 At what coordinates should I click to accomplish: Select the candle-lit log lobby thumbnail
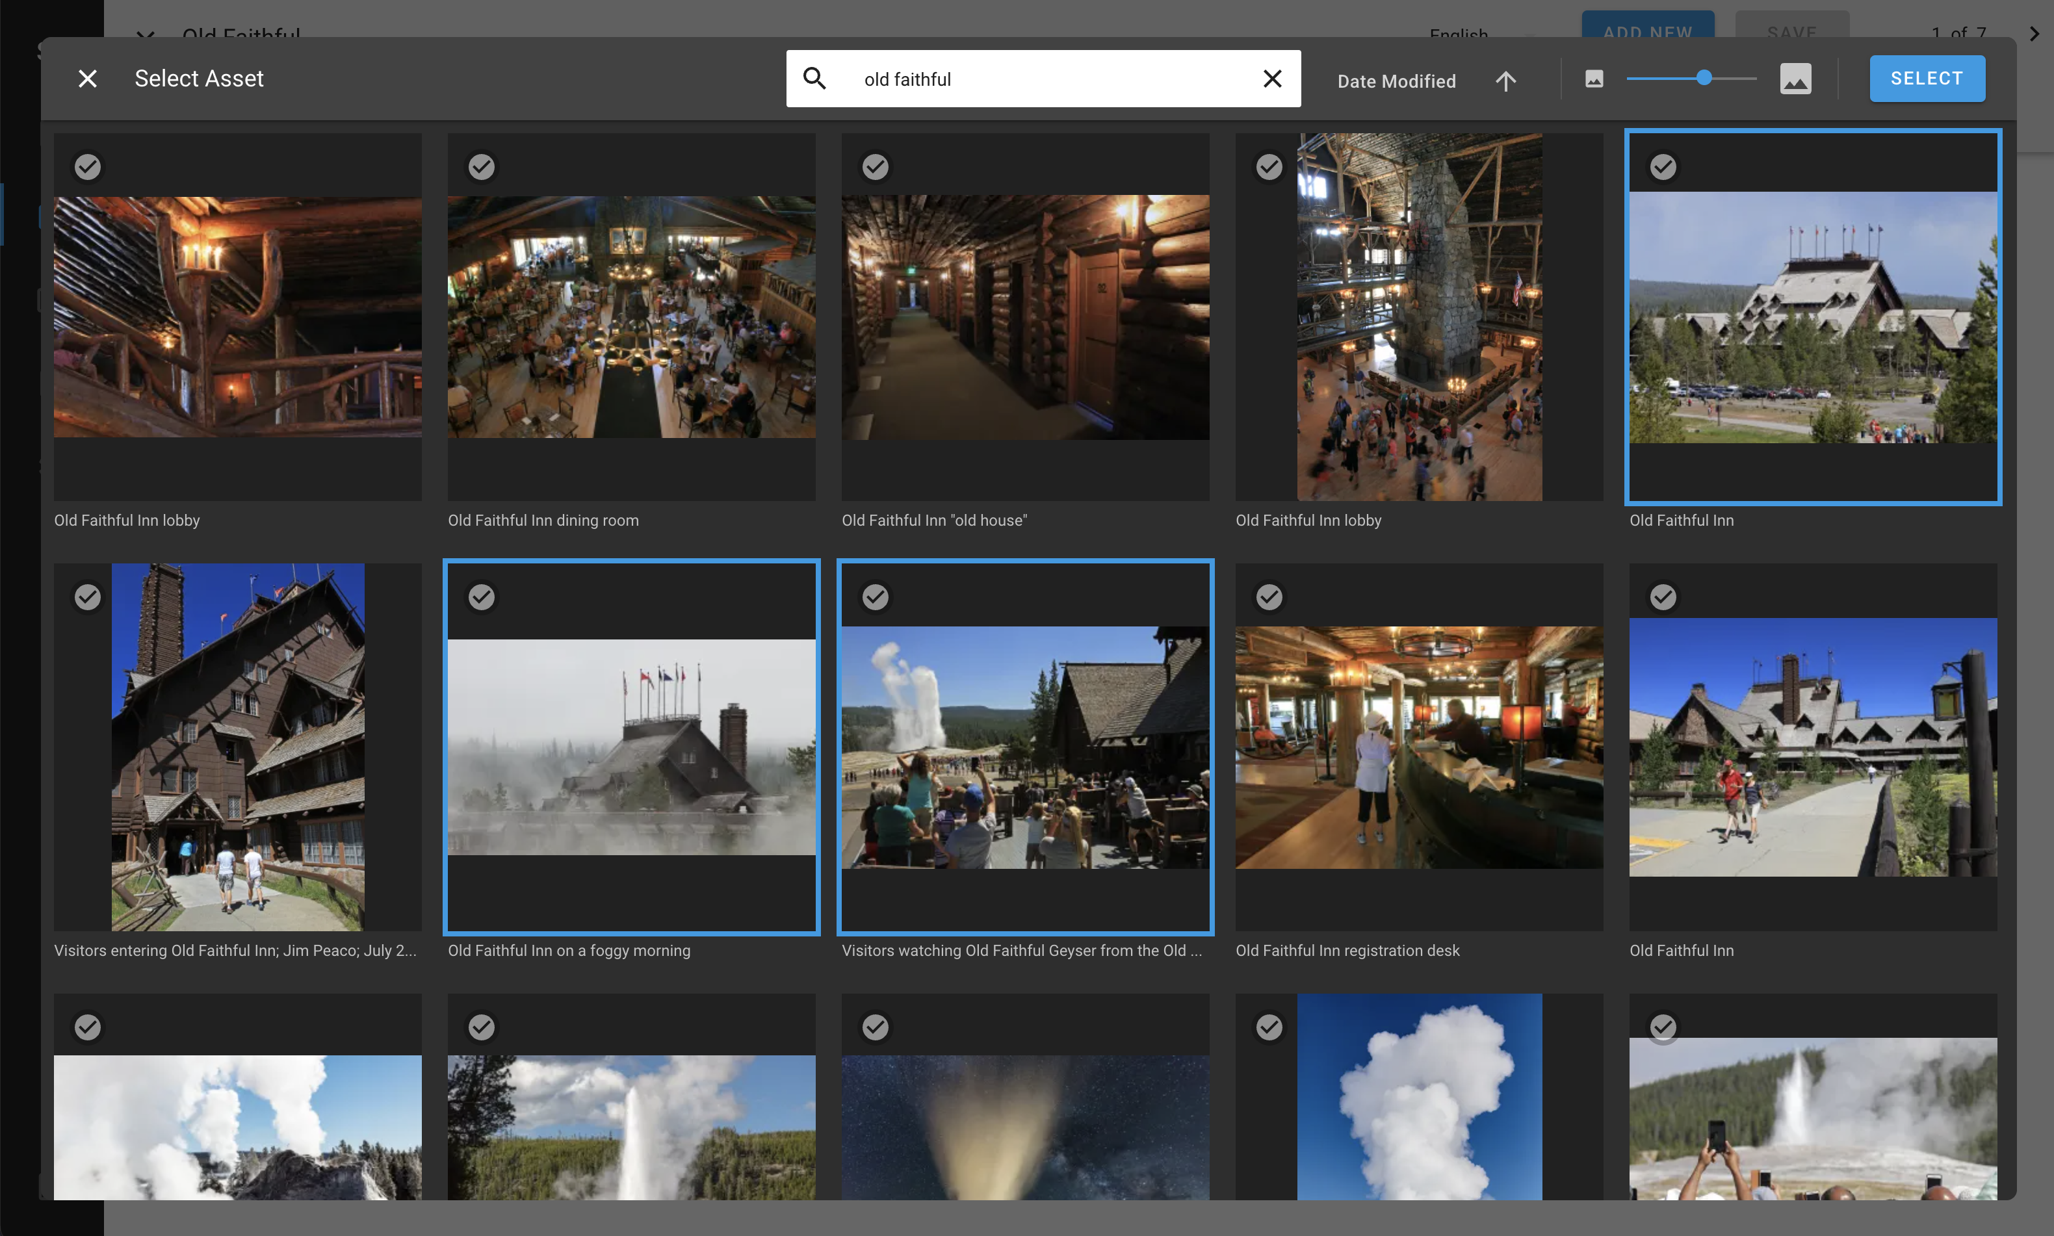coord(237,317)
